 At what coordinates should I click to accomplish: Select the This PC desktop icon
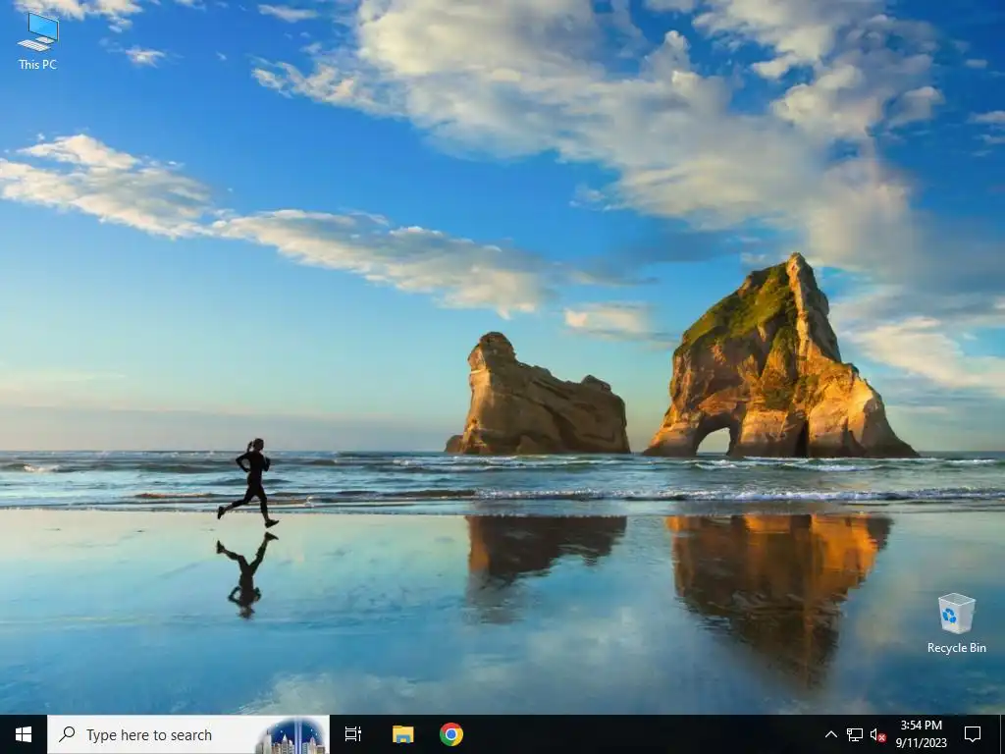click(38, 41)
